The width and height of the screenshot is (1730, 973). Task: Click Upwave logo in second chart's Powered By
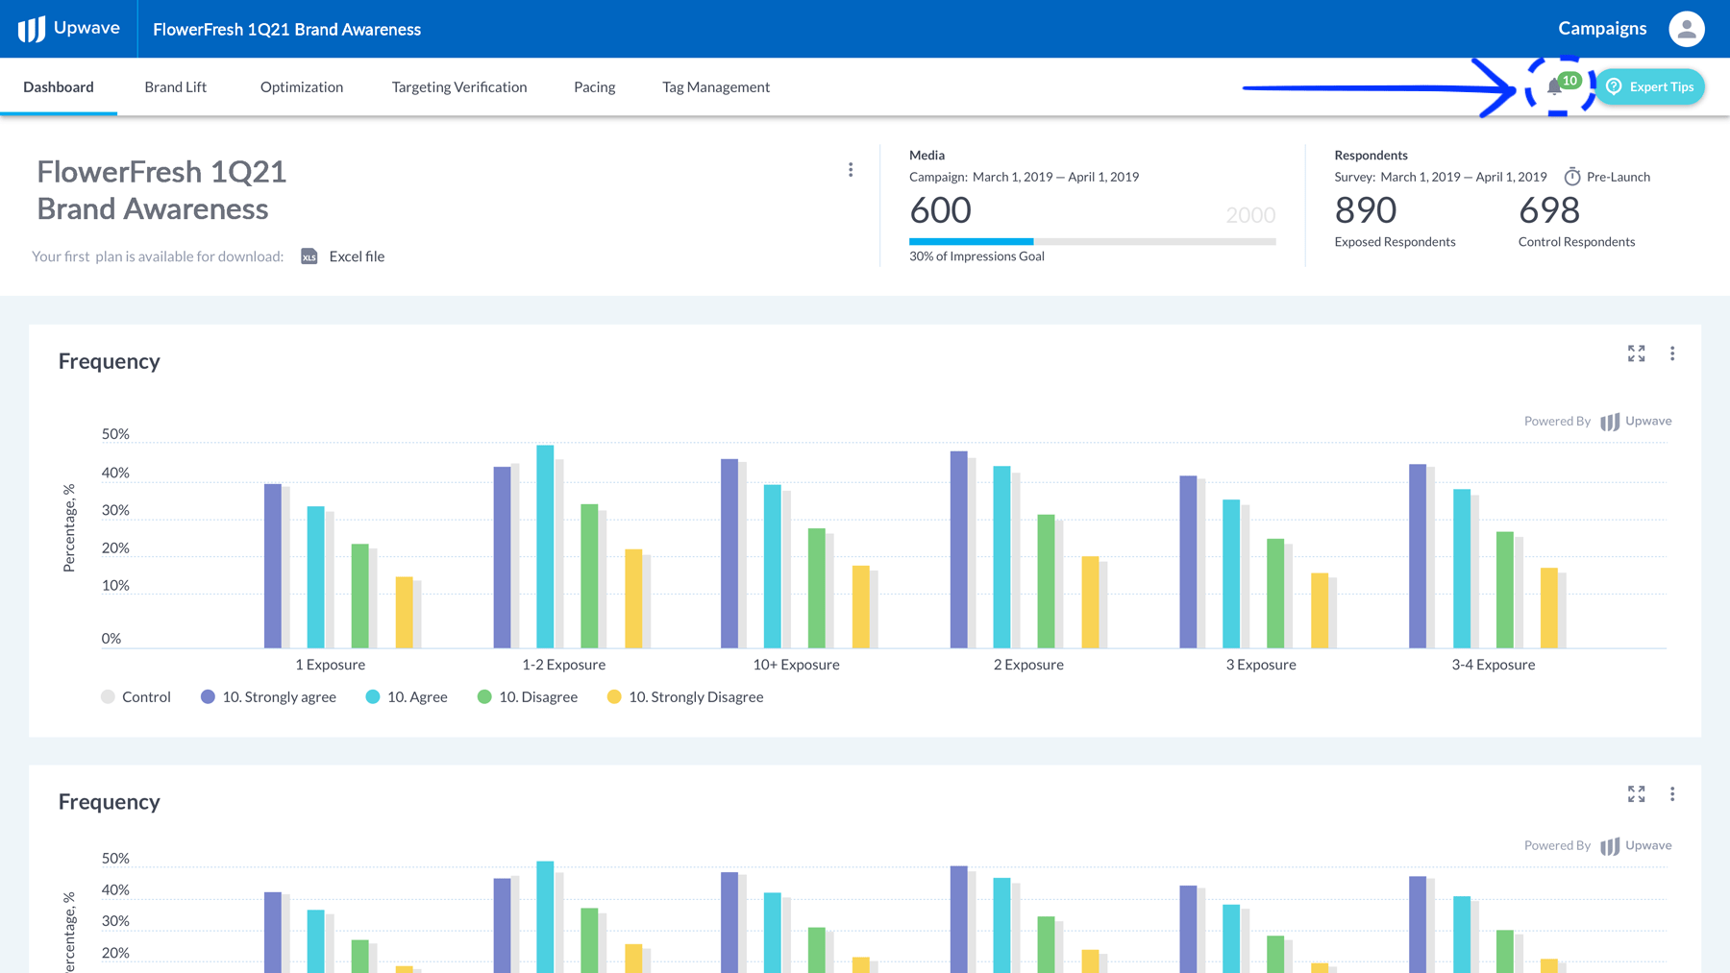tap(1636, 845)
